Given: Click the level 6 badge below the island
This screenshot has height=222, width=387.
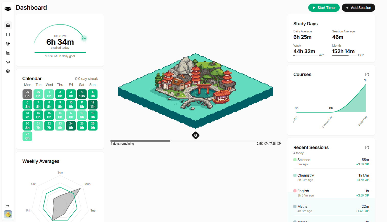Looking at the screenshot, I should point(196,135).
